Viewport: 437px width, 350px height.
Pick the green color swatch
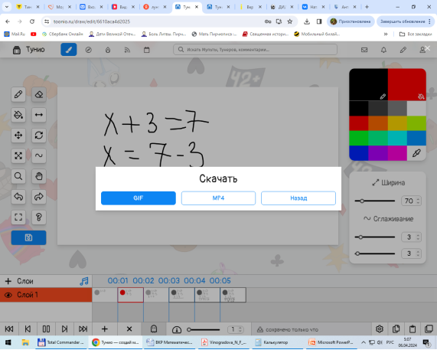point(359,138)
